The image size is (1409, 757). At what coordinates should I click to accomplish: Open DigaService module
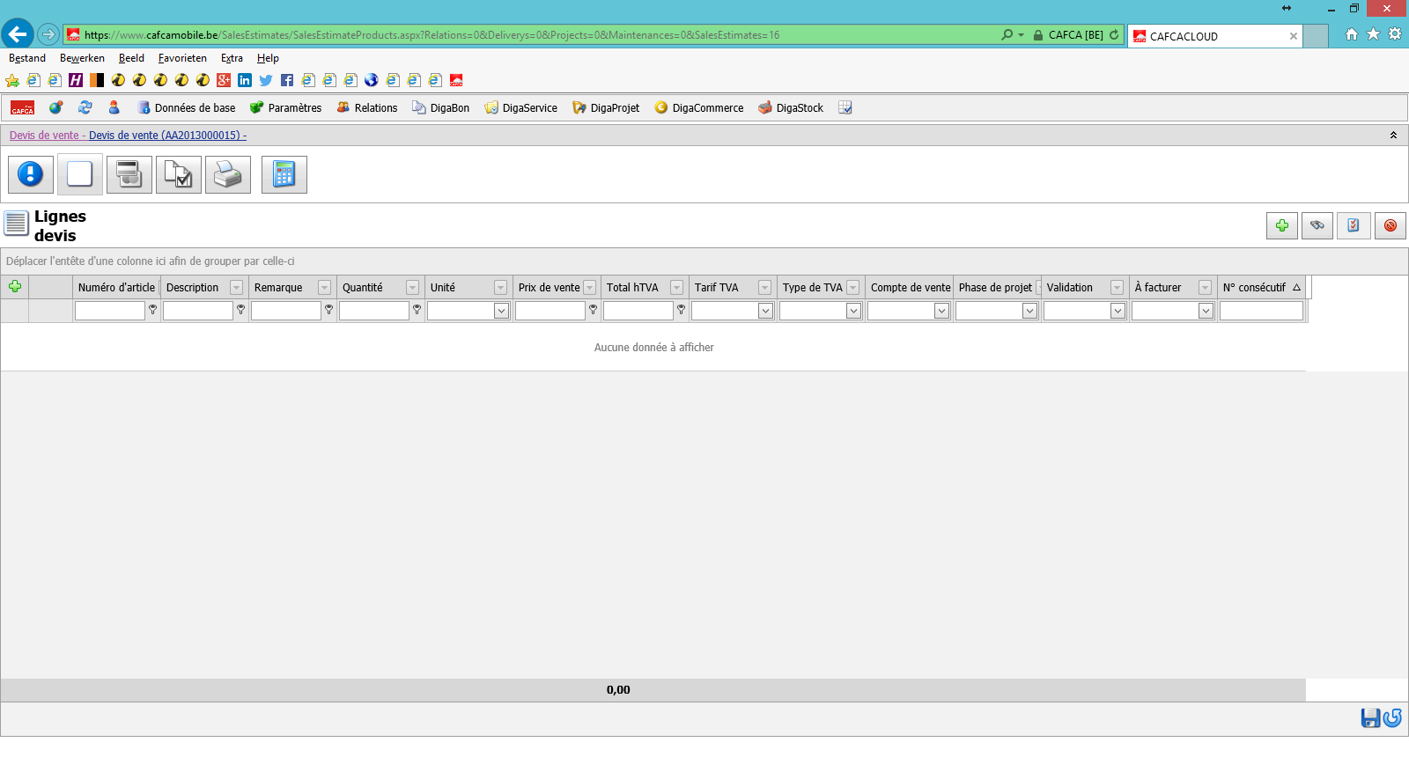tap(521, 107)
